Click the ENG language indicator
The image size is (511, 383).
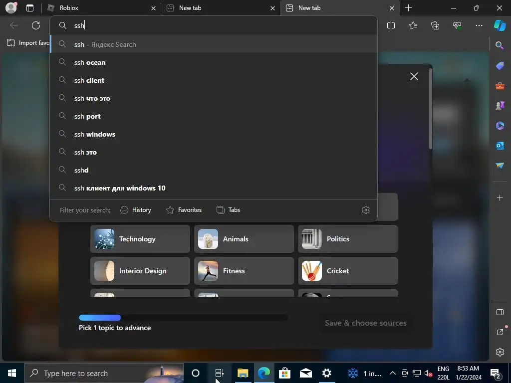443,373
